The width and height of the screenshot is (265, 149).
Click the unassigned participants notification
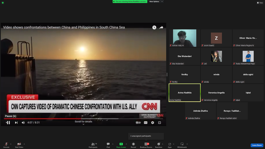146,136
